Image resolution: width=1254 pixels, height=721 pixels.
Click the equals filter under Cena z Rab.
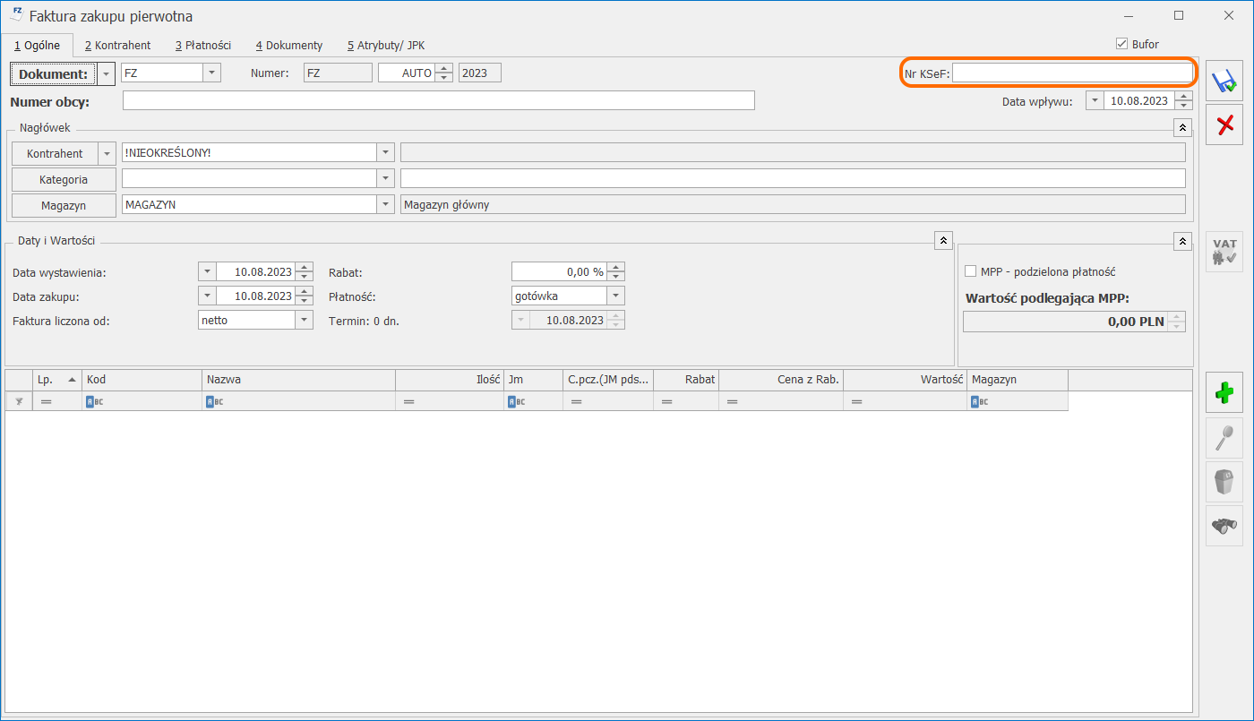point(732,402)
